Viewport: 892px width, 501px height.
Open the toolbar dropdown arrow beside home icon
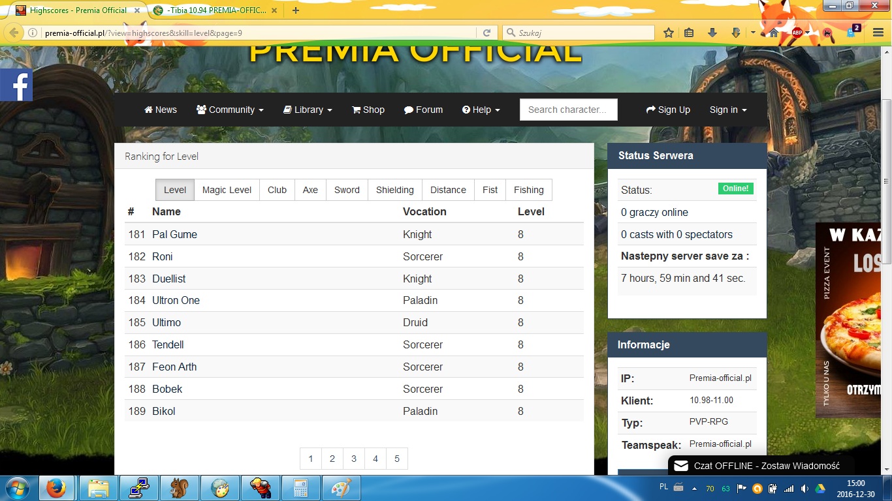[x=753, y=33]
